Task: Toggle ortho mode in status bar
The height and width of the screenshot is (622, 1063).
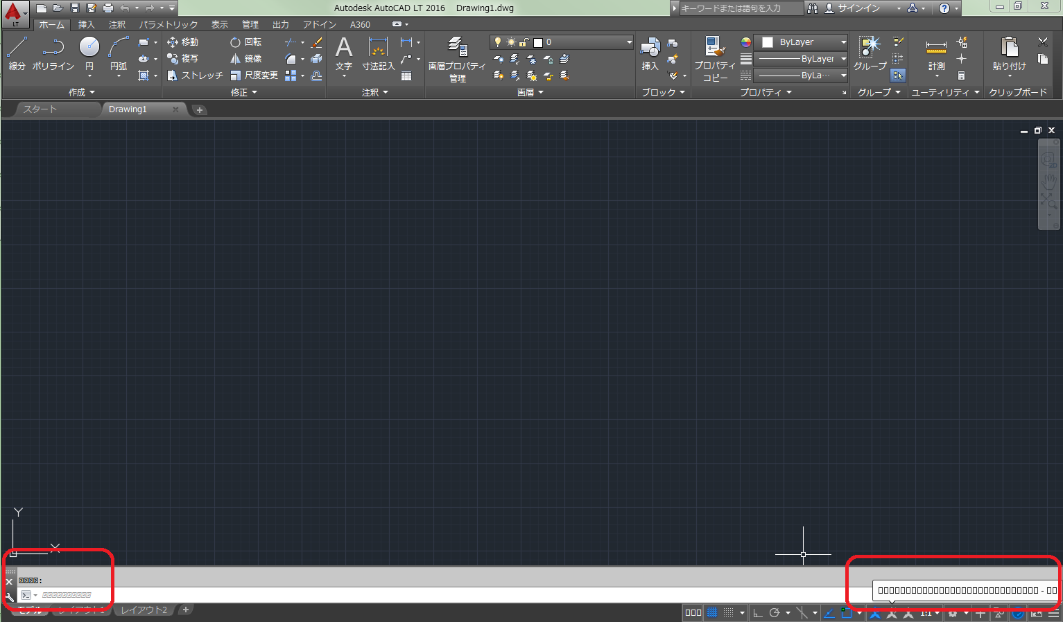Action: pos(757,613)
